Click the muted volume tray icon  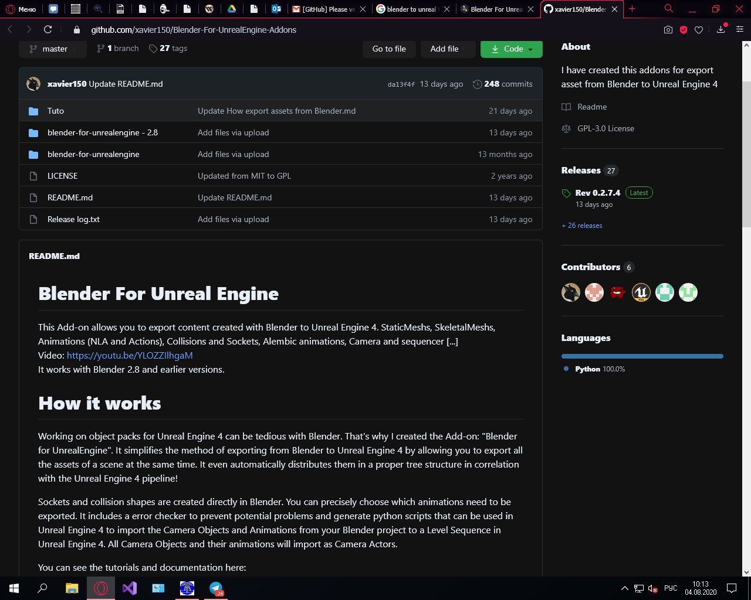point(652,588)
